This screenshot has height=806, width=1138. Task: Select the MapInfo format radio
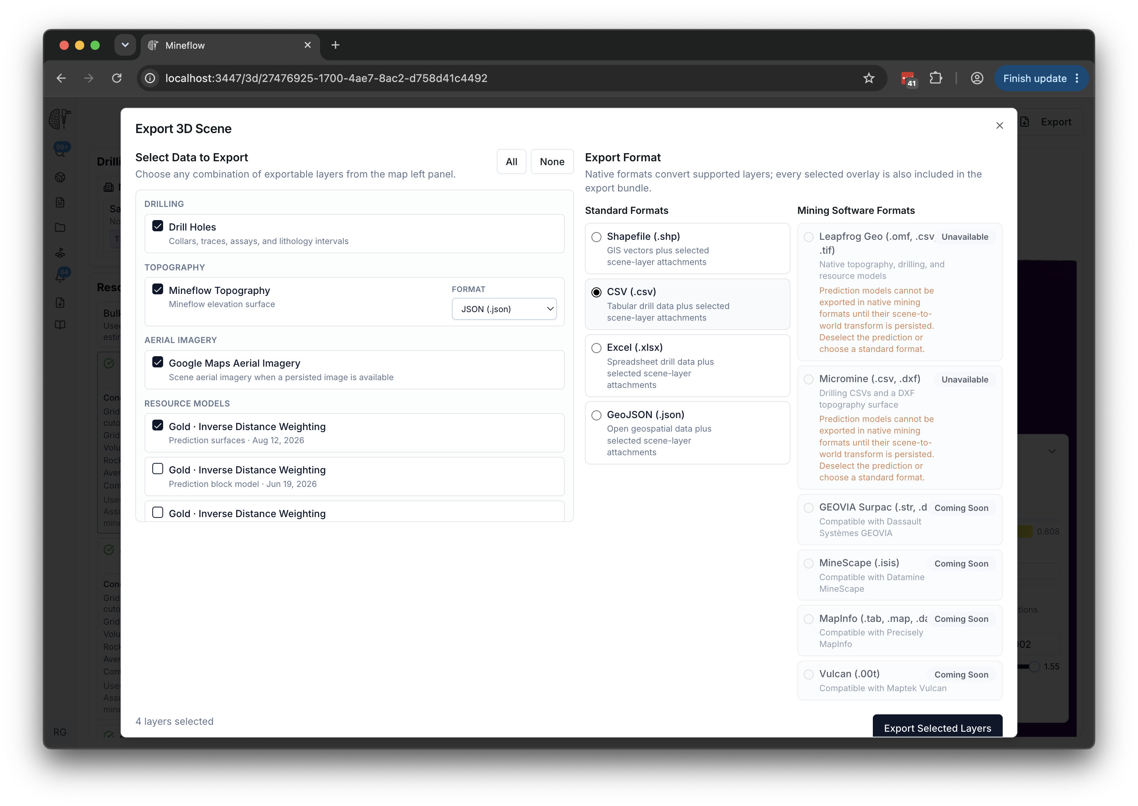click(x=809, y=619)
